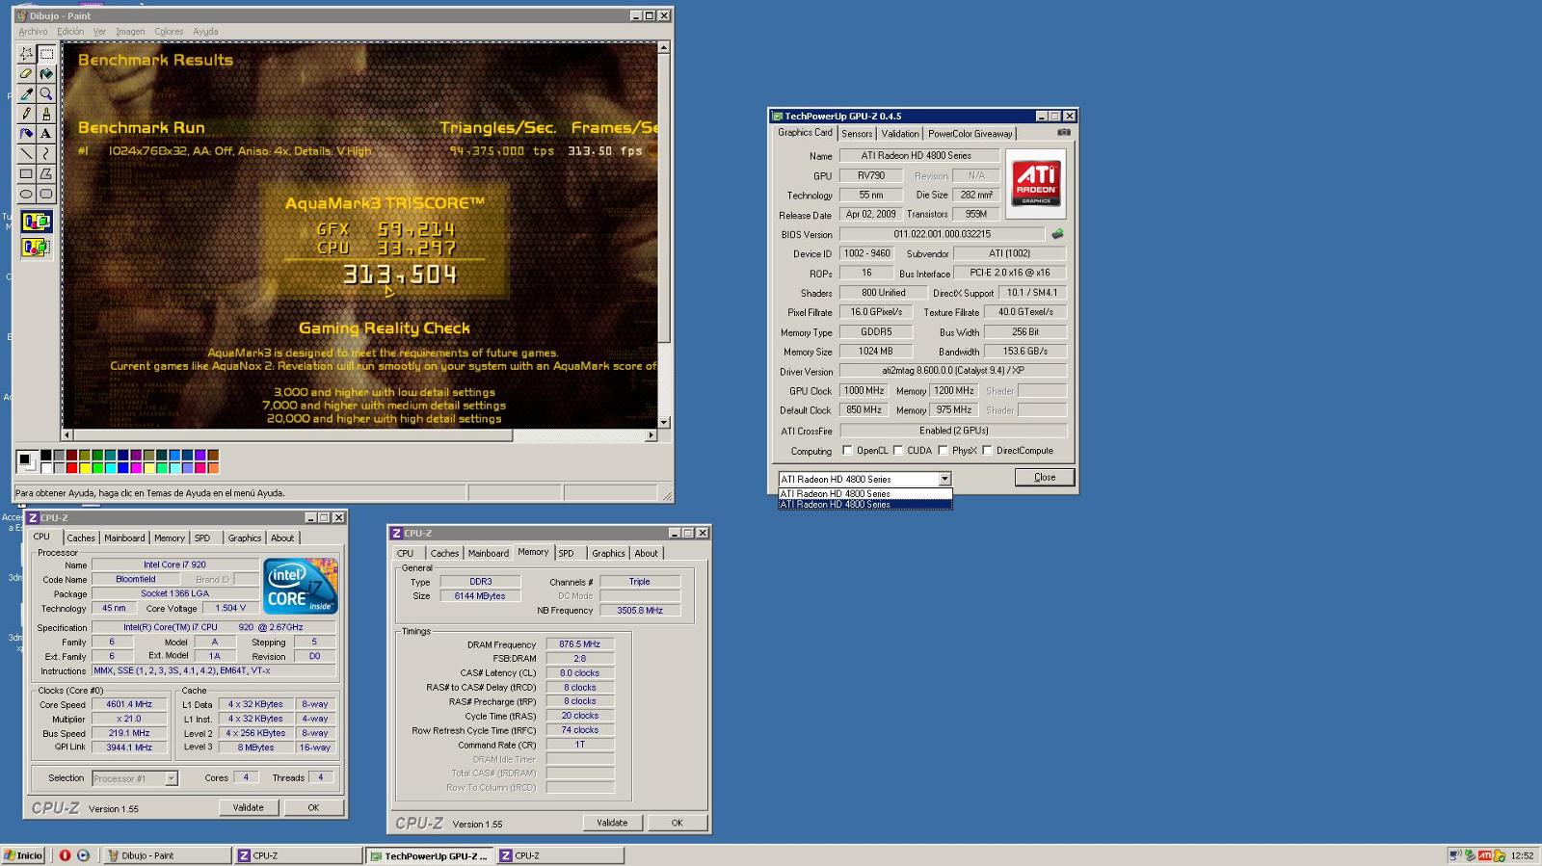Pick the Fill With Color bucket tool

[x=46, y=73]
